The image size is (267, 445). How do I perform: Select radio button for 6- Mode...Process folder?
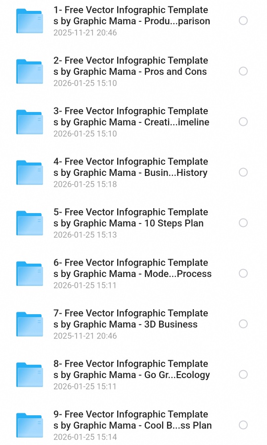tap(243, 274)
